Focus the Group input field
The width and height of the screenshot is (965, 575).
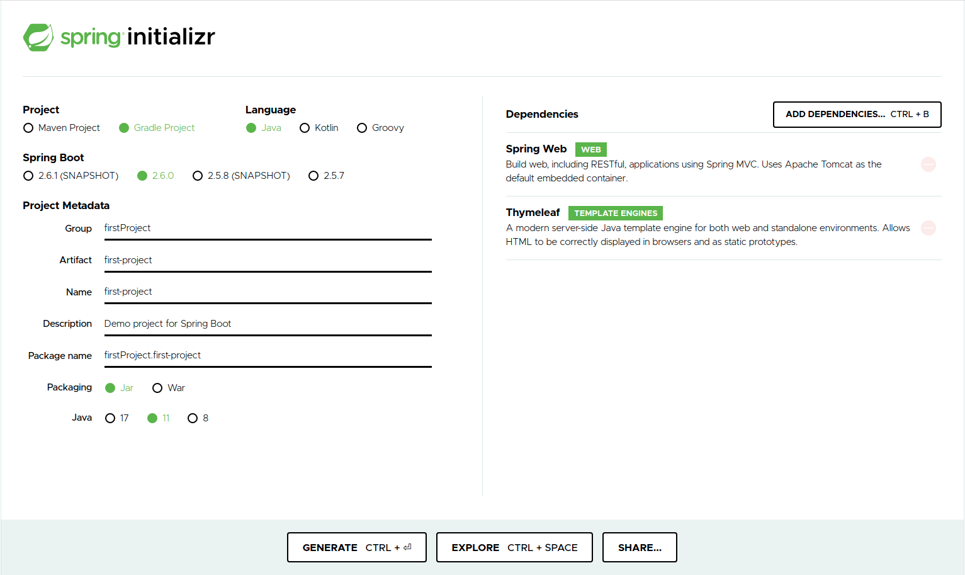point(268,229)
